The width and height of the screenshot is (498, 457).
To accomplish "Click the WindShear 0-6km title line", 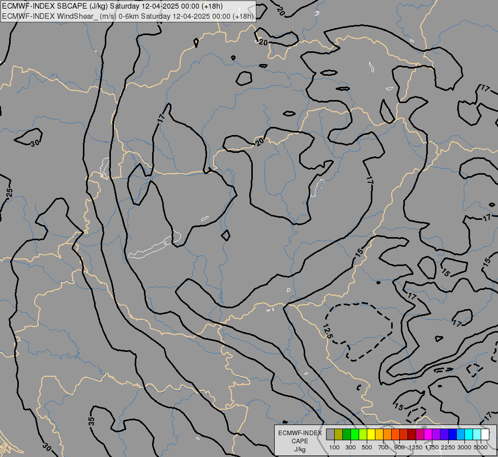I will [128, 16].
